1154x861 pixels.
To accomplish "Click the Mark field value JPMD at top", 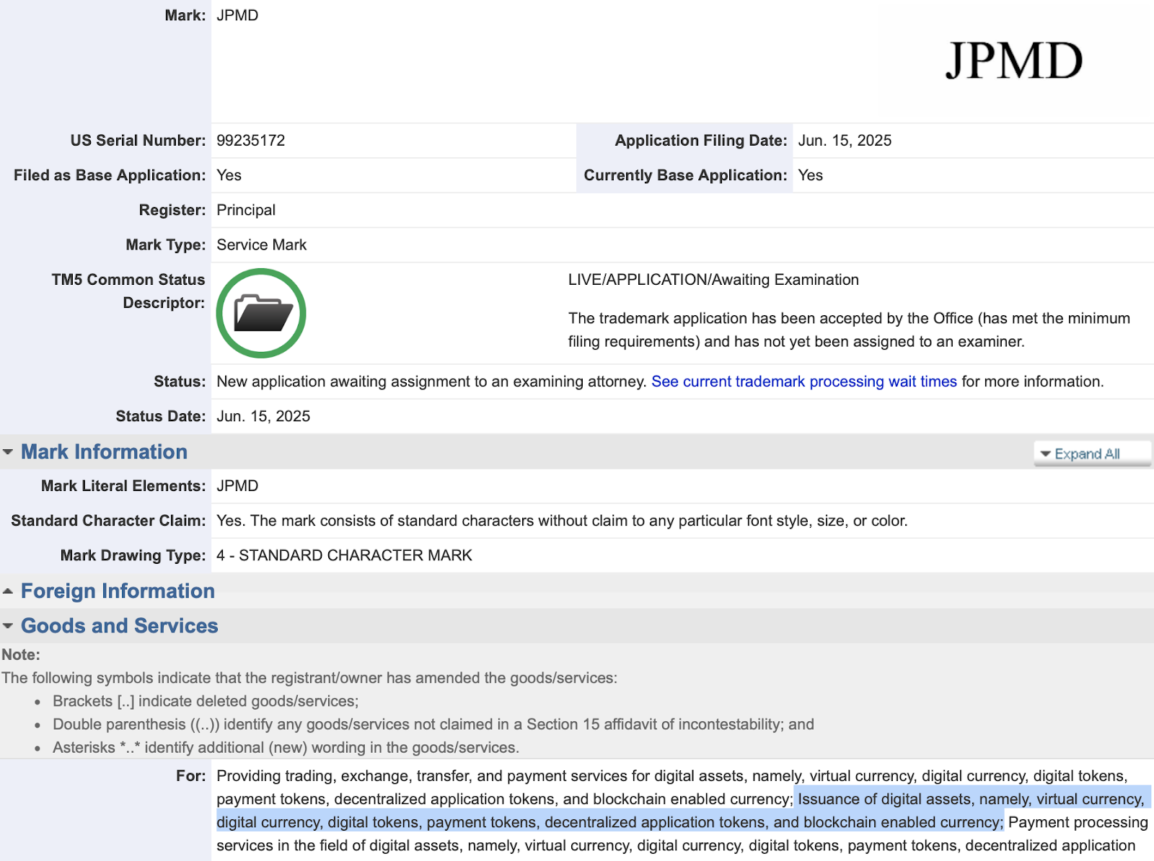I will (237, 15).
